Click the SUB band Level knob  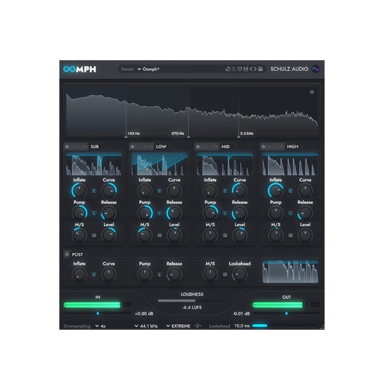coord(109,235)
